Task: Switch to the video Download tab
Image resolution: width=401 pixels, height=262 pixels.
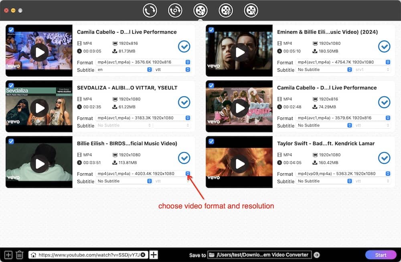Action: point(200,10)
